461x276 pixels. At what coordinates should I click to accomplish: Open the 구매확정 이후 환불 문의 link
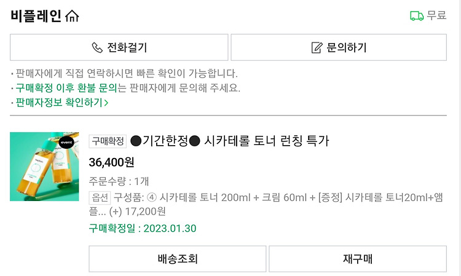pyautogui.click(x=66, y=88)
